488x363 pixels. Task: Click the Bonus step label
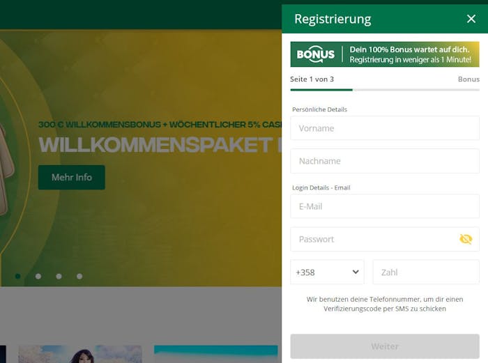click(468, 79)
